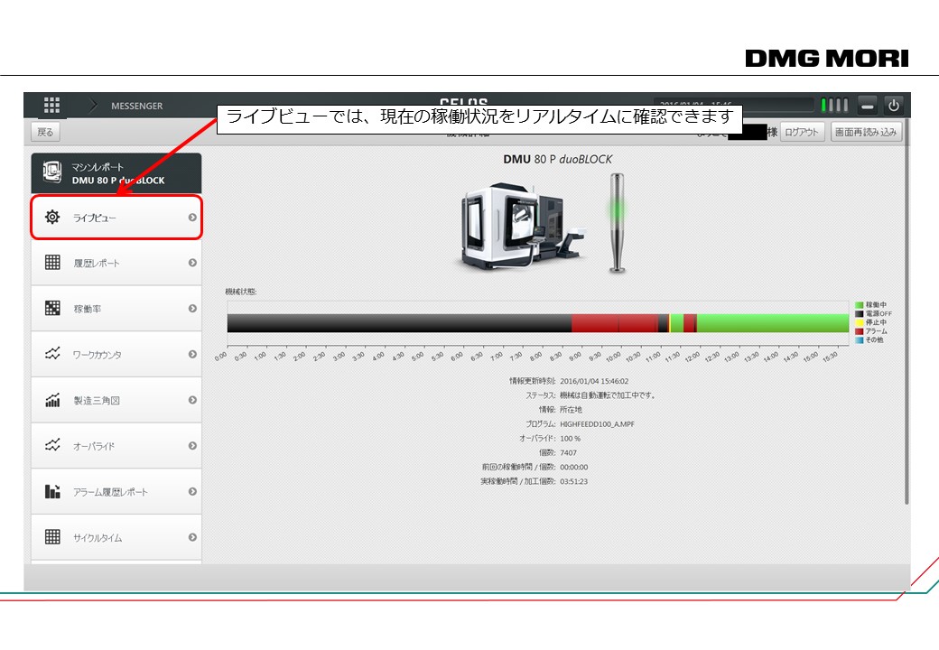The height and width of the screenshot is (650, 939).
Task: Expand the アラーム履歴レポート arrow
Action: (x=192, y=491)
